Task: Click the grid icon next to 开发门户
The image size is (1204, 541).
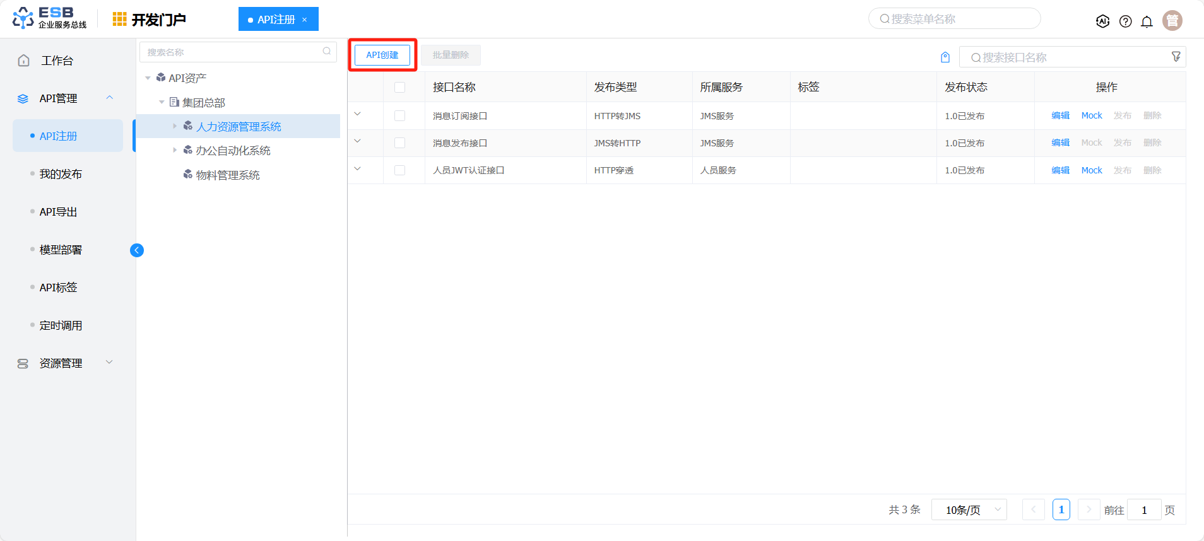Action: (x=119, y=20)
